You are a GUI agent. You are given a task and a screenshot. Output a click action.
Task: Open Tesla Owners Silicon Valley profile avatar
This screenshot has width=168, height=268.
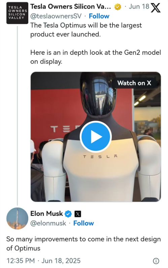[17, 13]
